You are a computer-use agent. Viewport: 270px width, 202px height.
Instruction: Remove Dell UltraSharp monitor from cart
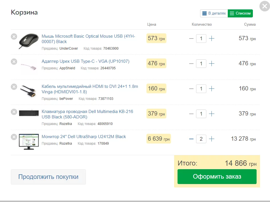click(x=14, y=137)
